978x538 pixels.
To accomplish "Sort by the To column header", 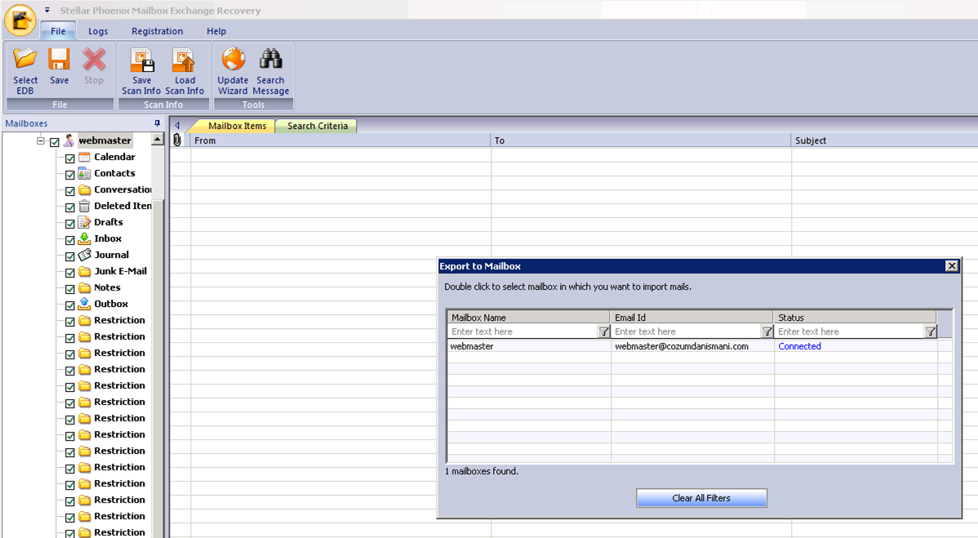I will click(x=641, y=140).
